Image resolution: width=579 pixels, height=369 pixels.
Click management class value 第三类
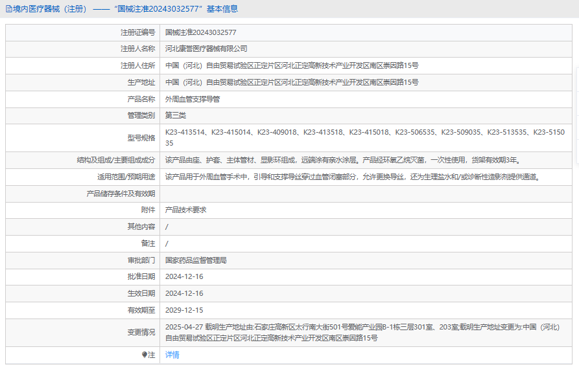(x=176, y=115)
